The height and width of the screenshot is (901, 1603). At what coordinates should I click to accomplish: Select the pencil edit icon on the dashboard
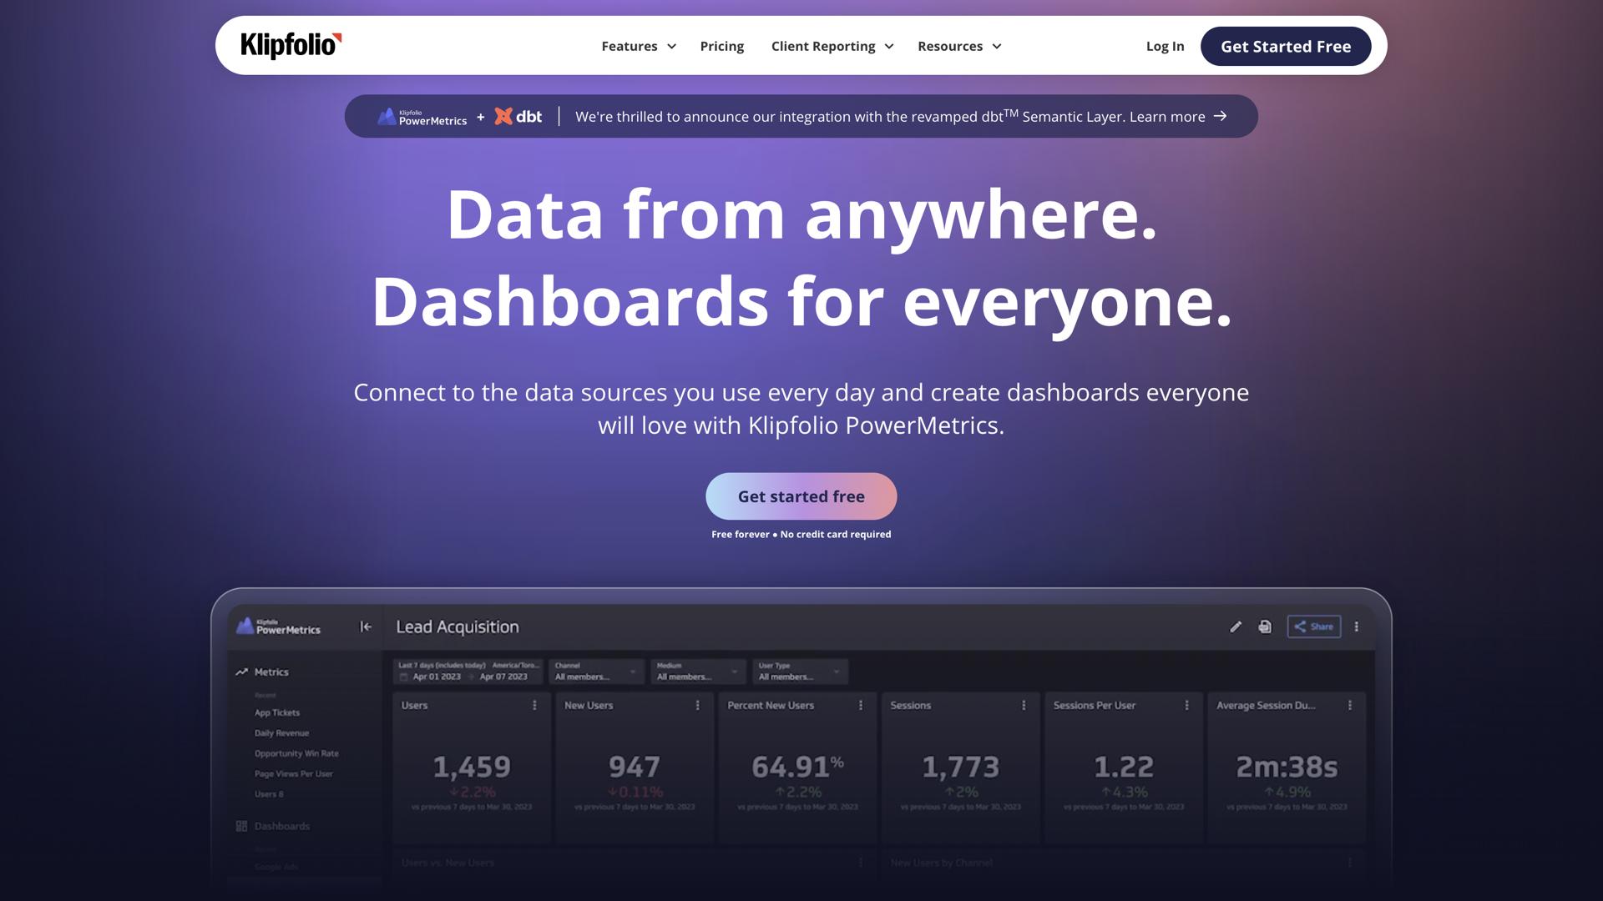pyautogui.click(x=1235, y=627)
